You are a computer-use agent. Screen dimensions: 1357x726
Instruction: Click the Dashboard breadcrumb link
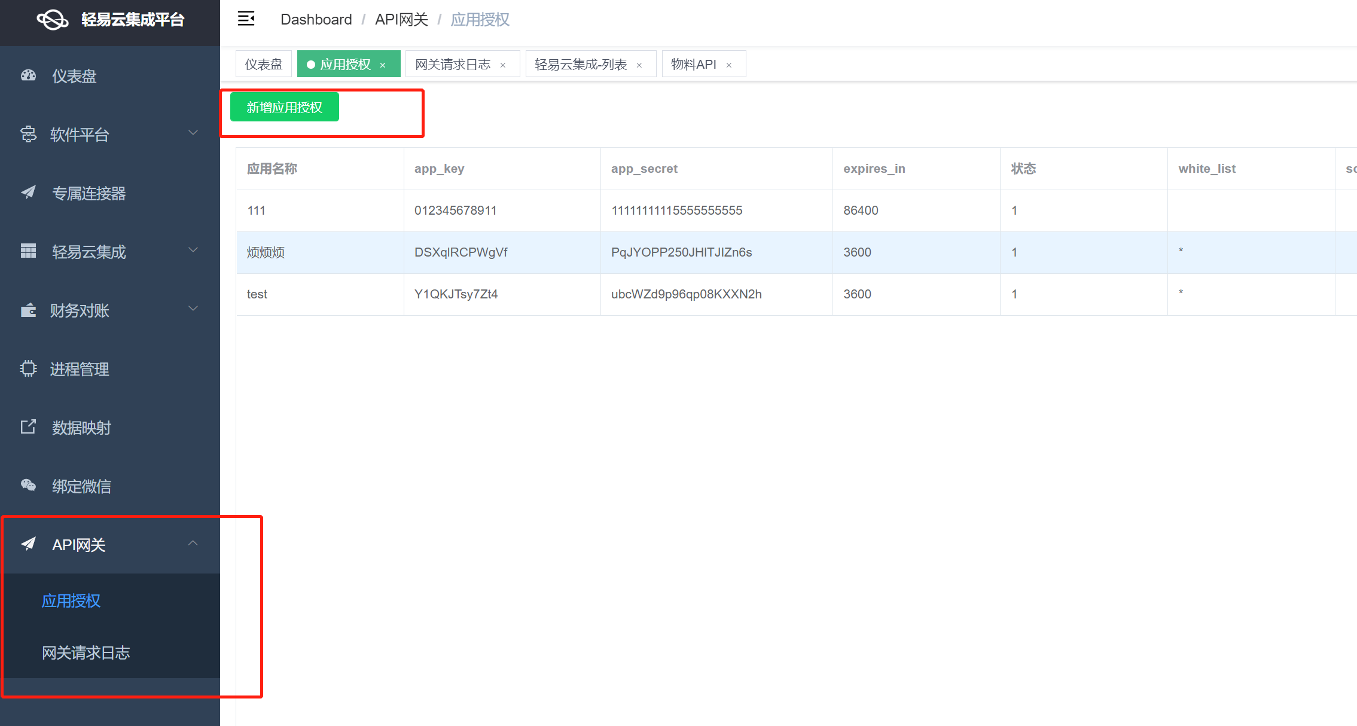click(x=316, y=20)
